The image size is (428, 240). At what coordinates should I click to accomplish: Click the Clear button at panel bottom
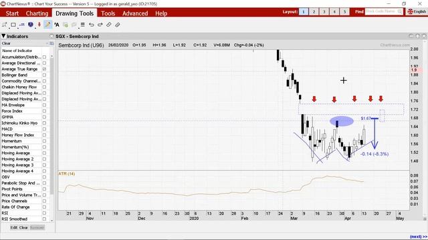pos(23,227)
